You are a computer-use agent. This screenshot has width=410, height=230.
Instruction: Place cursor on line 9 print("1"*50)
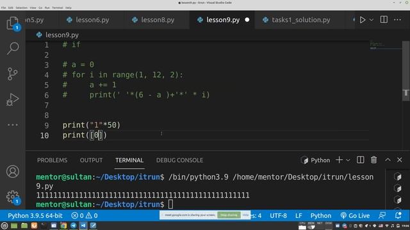pyautogui.click(x=92, y=125)
